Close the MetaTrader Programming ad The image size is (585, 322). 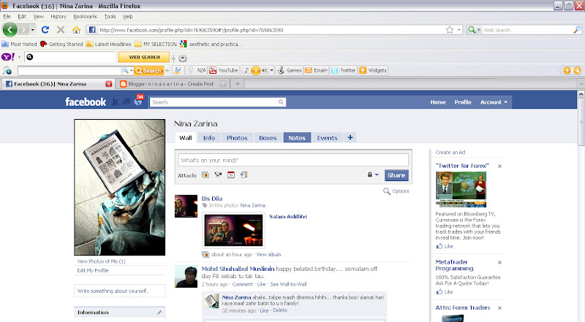point(499,262)
